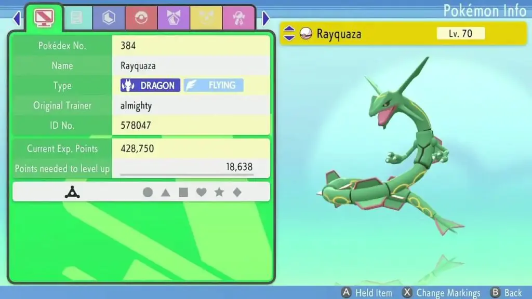This screenshot has height=299, width=532.
Task: Open the trainer memo notes tab
Action: 77,18
